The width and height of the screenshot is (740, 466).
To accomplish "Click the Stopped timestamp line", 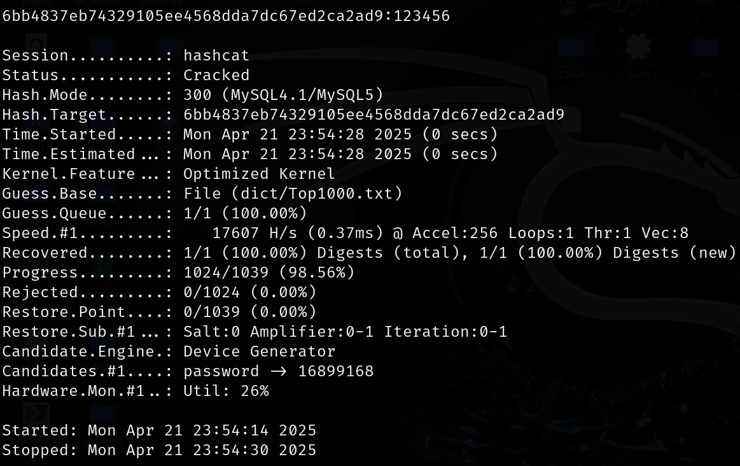I will tap(159, 450).
